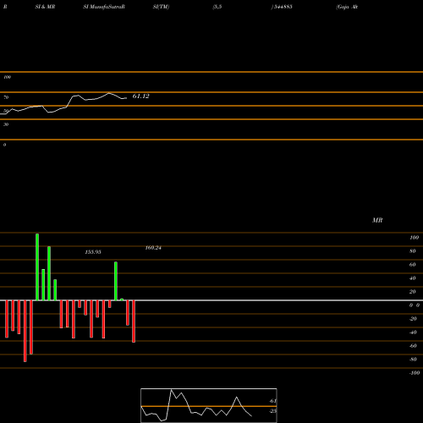The height and width of the screenshot is (423, 423).
Task: Click the last red MR bar
Action: tap(134, 321)
